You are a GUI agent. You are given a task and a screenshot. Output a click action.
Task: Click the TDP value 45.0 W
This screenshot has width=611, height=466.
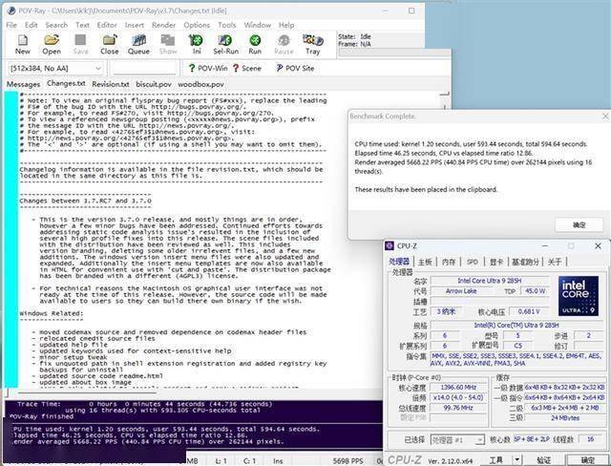click(535, 291)
